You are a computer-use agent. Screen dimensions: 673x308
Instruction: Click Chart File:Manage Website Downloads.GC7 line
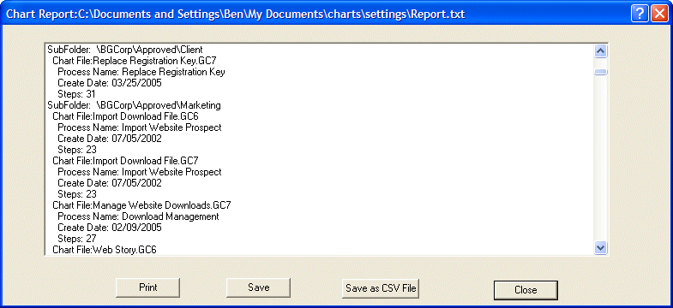pyautogui.click(x=141, y=205)
